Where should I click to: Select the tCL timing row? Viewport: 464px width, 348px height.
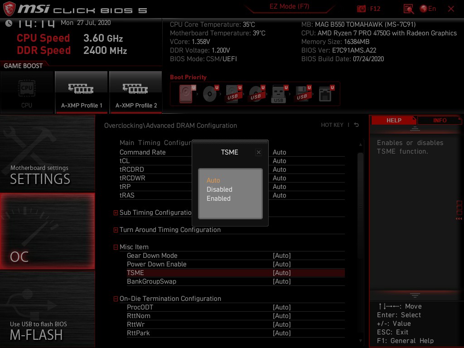[232, 161]
